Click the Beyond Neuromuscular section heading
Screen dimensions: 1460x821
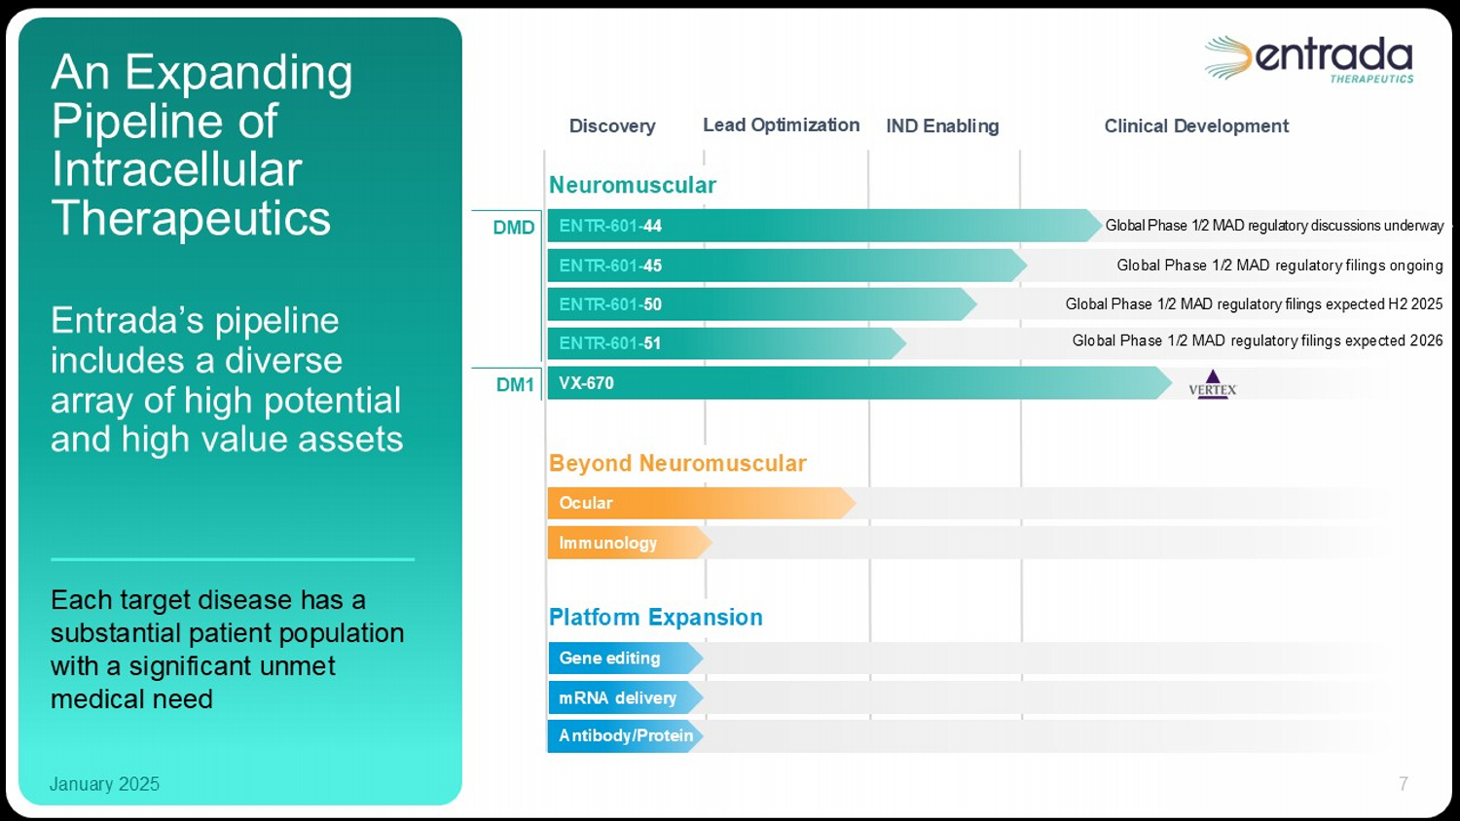pos(677,463)
